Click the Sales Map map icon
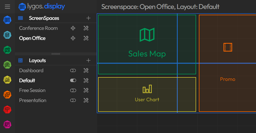The image size is (256, 133). 147,35
